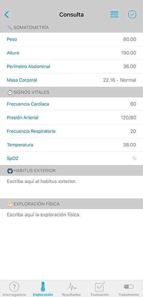The image size is (143, 297).
Task: Tap the flexed arm Exploración Física icon
Action: pos(10,204)
